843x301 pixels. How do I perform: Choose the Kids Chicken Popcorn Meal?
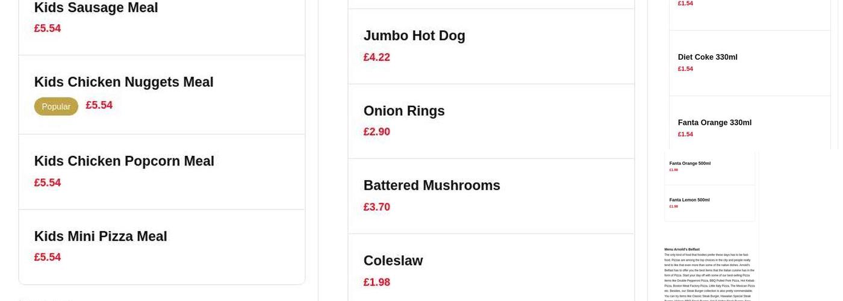click(124, 161)
